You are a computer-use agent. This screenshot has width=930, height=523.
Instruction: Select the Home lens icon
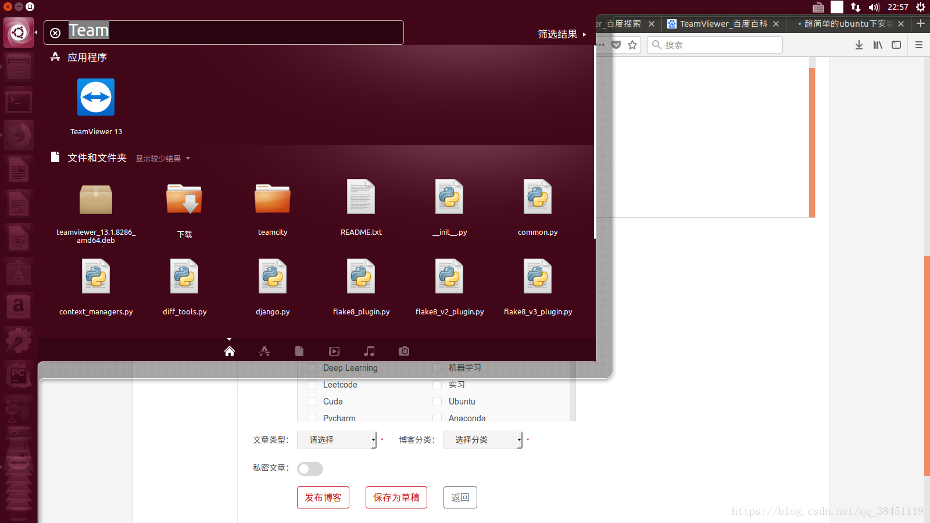pyautogui.click(x=230, y=351)
